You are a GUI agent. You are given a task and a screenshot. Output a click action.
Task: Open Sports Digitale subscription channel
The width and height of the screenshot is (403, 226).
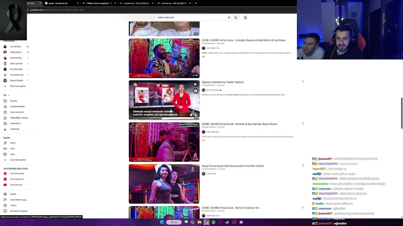17,80
